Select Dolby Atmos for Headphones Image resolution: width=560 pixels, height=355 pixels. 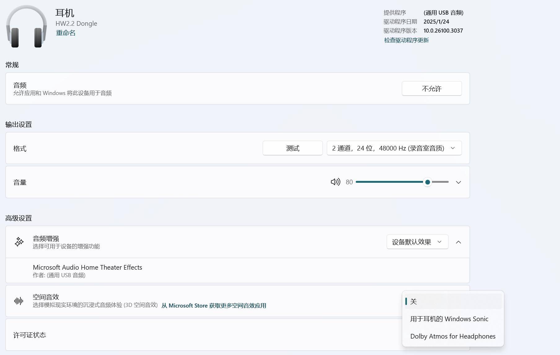pos(453,336)
